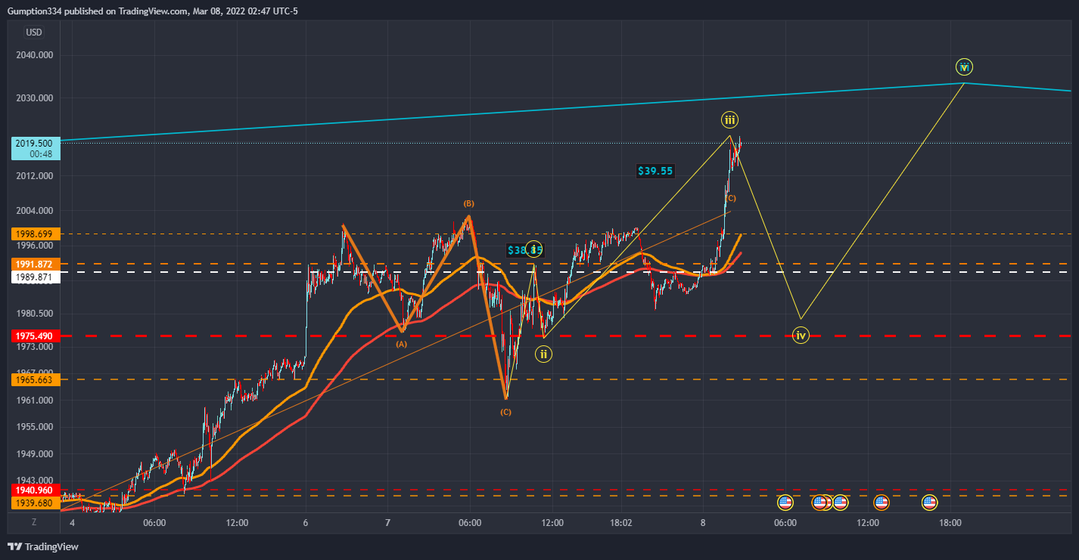Click date 8 on the time axis
Viewport: 1079px width, 560px height.
(x=703, y=522)
